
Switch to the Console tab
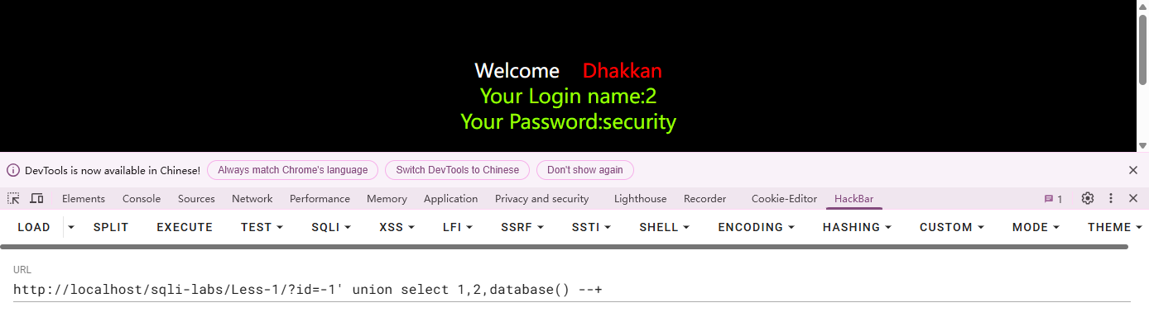(142, 199)
